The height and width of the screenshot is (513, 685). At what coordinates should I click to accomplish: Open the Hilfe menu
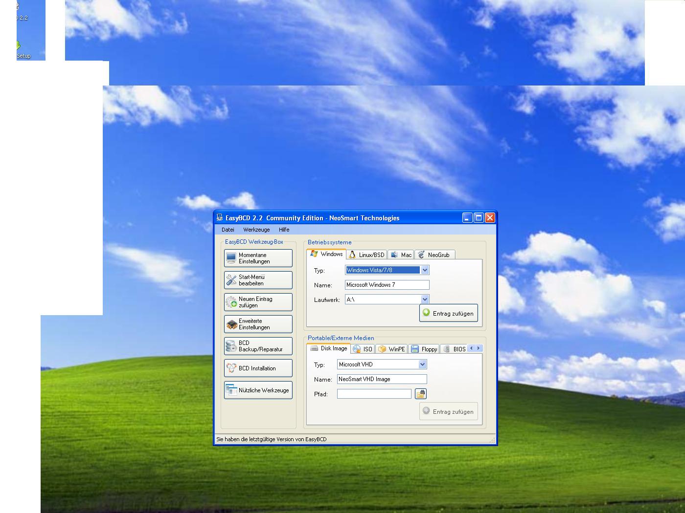[284, 230]
